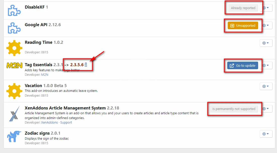The width and height of the screenshot is (277, 153).
Task: Open the gear dropdown for DisableXF
Action: [266, 8]
